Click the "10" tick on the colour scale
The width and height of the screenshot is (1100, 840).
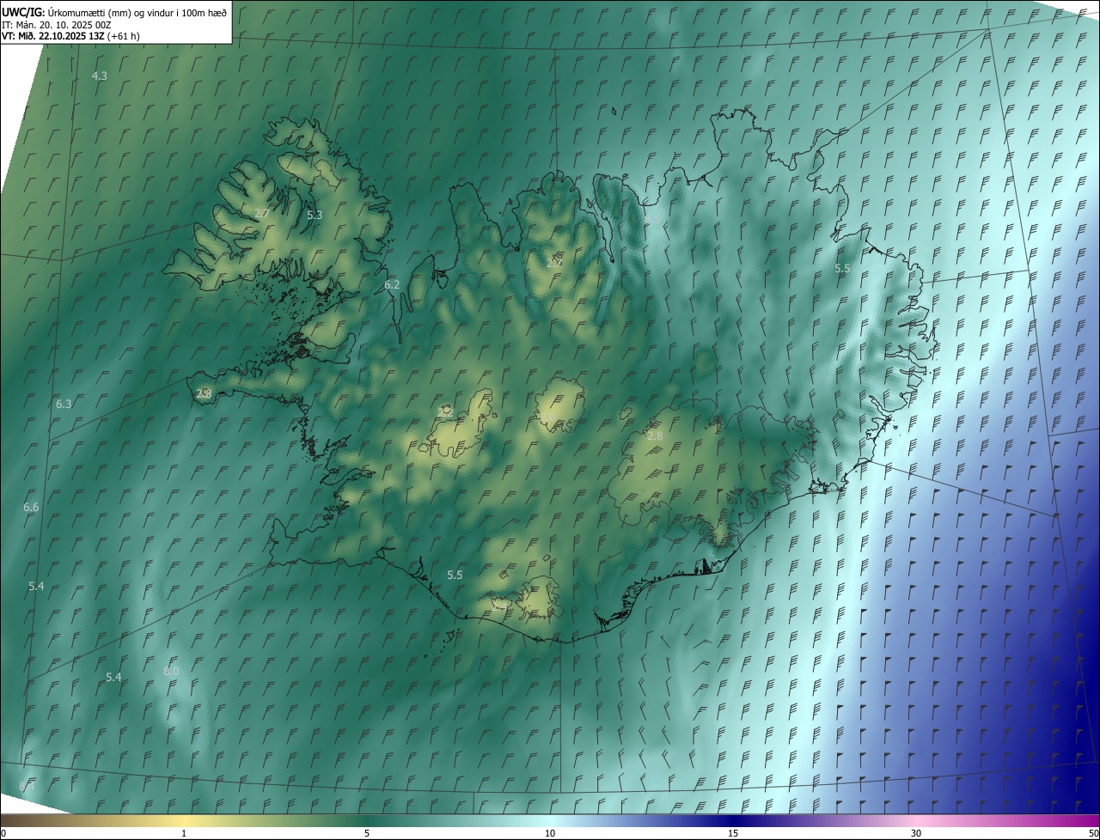coord(550,833)
